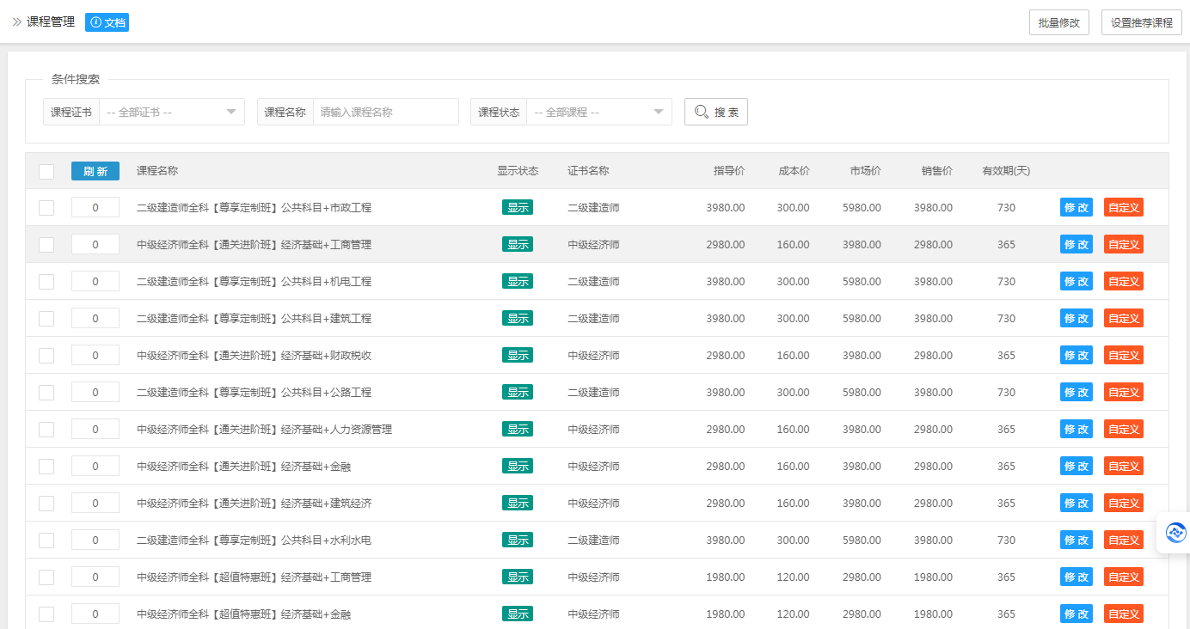Click 修改 for the 公共科目+水利水电 course
This screenshot has width=1190, height=629.
1077,540
